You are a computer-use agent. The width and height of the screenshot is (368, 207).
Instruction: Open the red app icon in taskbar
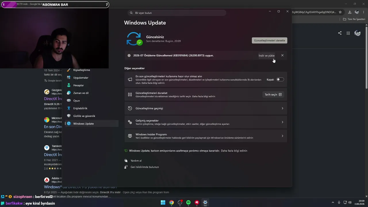197,202
